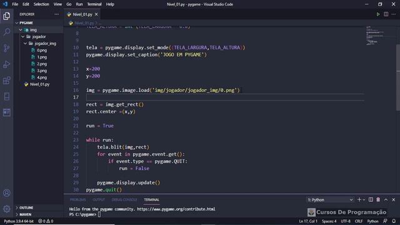Change end of line sequence CRLF
This screenshot has height=225, width=400.
[359, 221]
